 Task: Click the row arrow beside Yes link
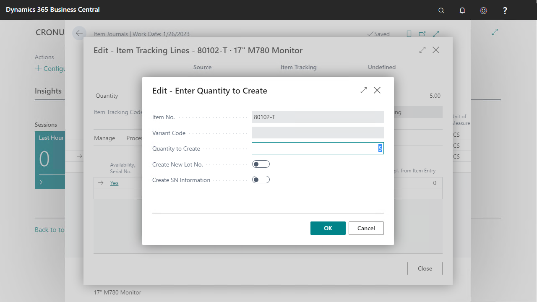click(x=101, y=182)
